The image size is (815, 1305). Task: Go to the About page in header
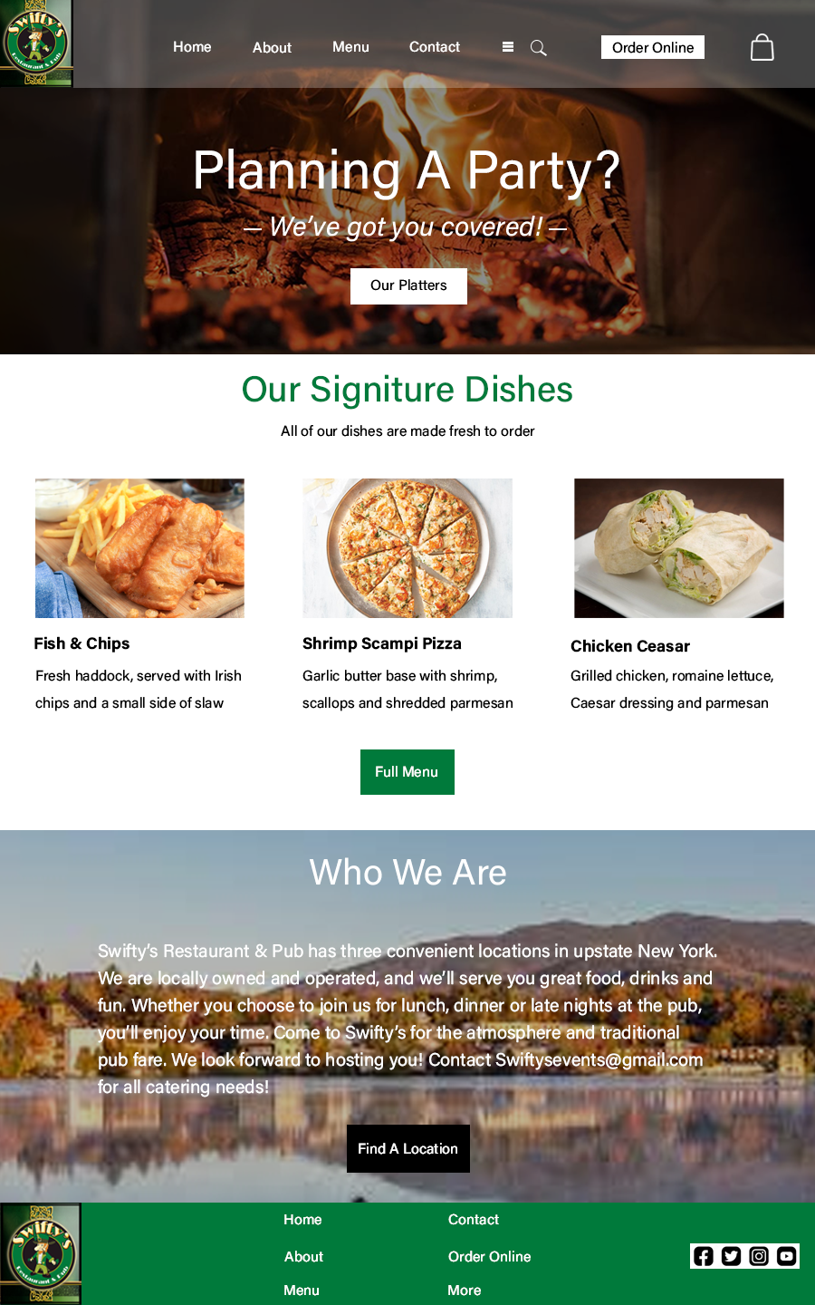272,48
